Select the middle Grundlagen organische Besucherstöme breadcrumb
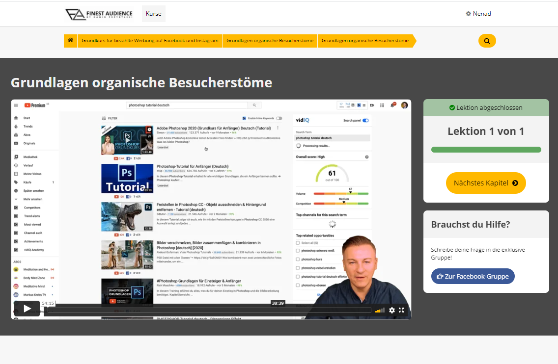558x364 pixels. [270, 41]
